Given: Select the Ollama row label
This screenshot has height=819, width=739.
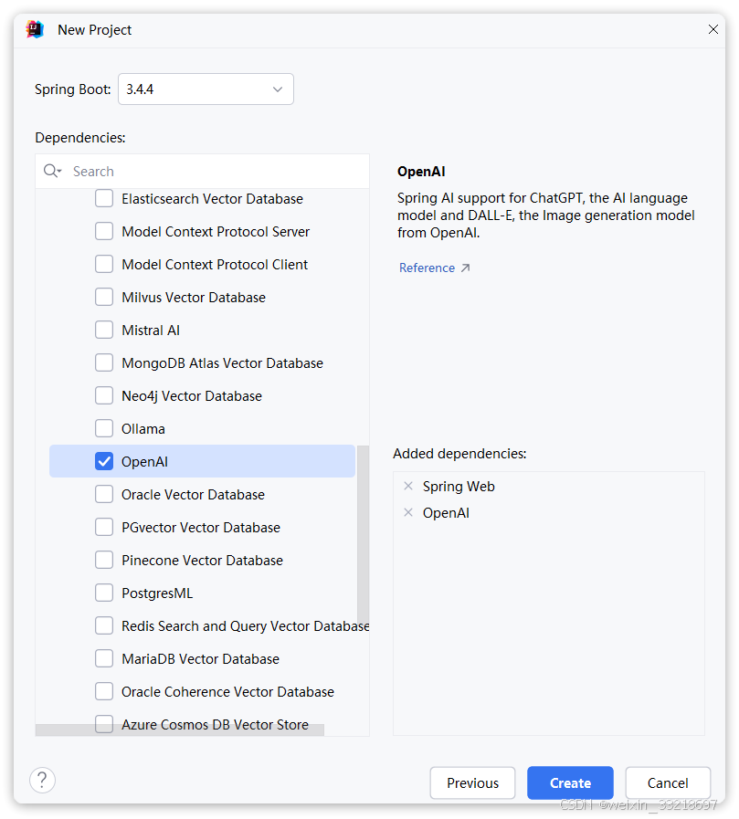Looking at the screenshot, I should click(x=143, y=429).
